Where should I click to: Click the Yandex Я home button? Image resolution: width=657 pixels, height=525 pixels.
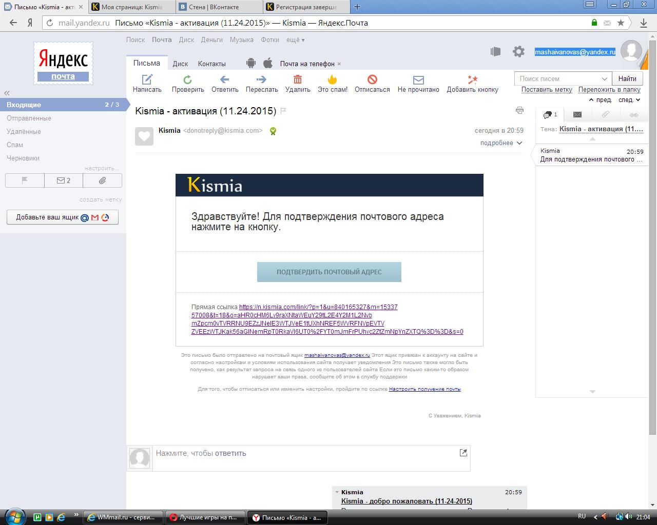pyautogui.click(x=30, y=23)
